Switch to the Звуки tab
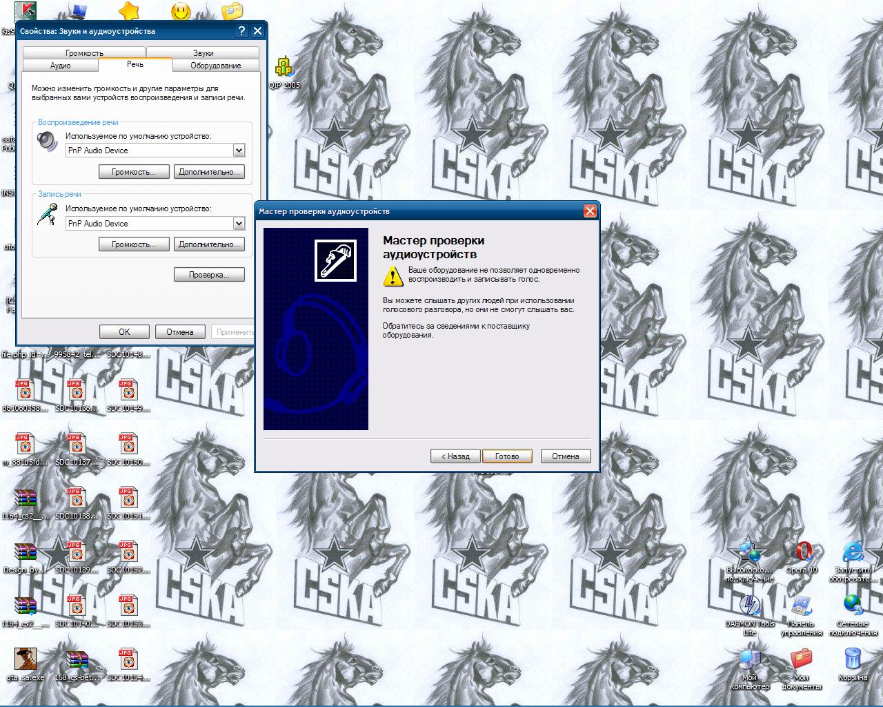 [203, 52]
